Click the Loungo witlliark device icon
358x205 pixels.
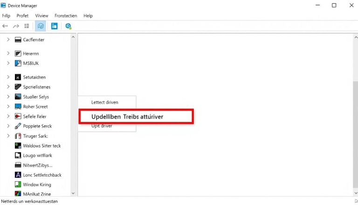point(18,156)
